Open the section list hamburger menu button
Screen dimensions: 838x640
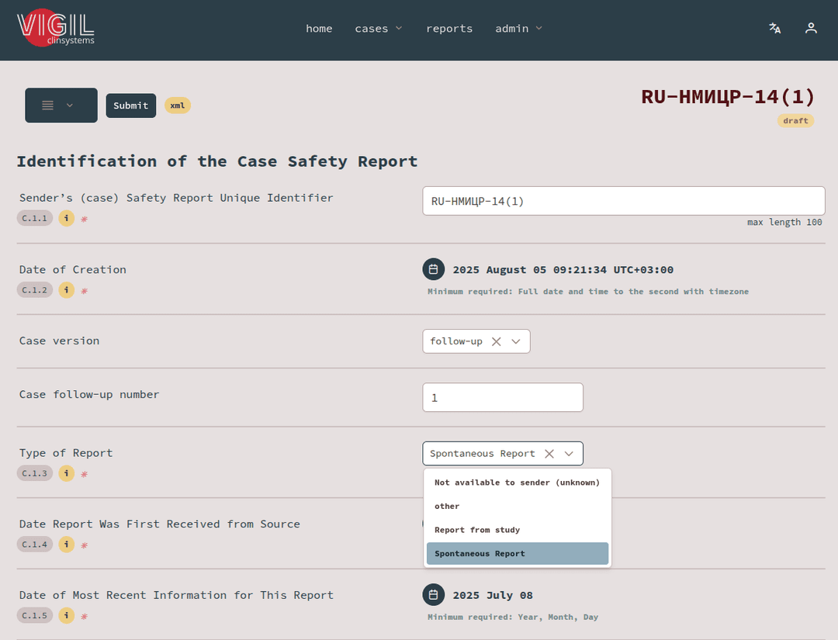click(61, 106)
